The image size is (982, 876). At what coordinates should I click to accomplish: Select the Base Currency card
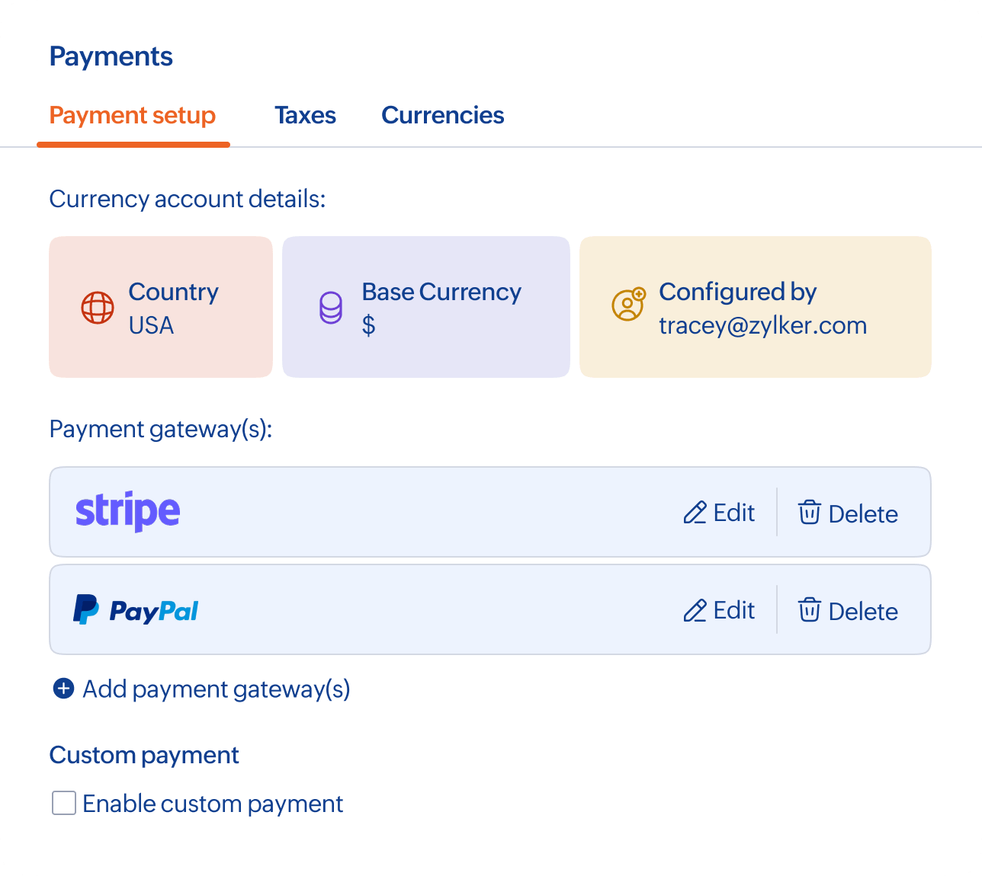pyautogui.click(x=425, y=307)
